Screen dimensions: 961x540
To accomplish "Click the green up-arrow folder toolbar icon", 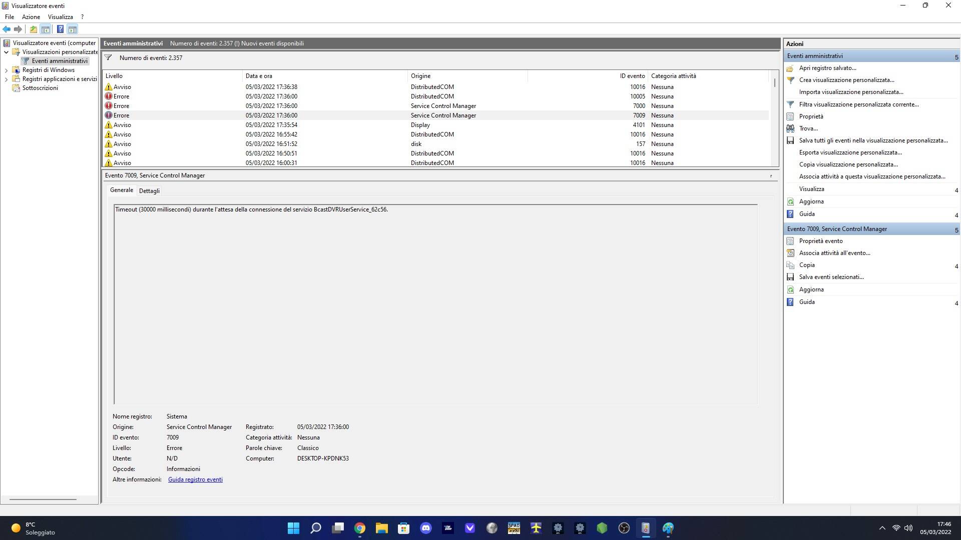I will 33,29.
